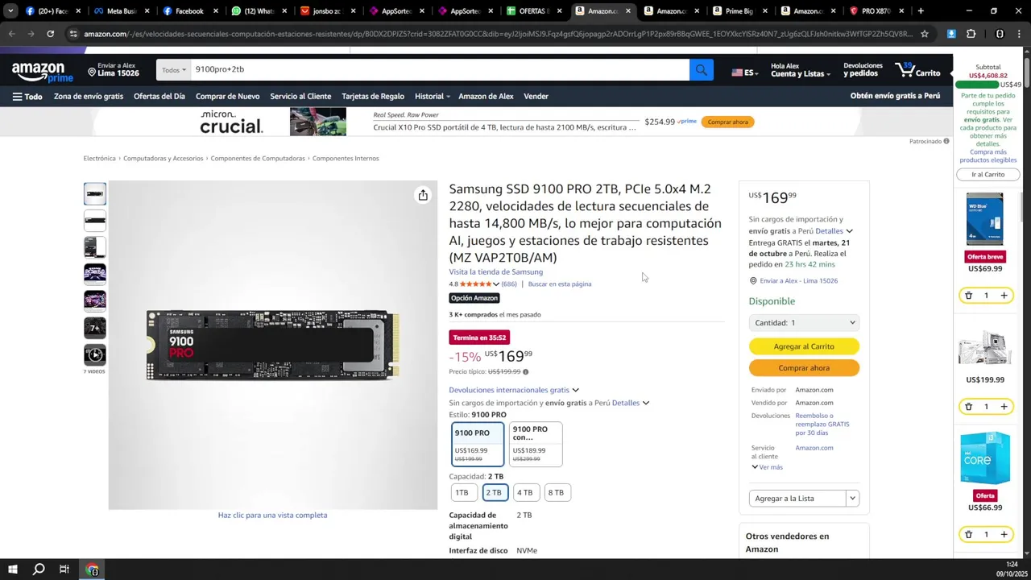This screenshot has height=580, width=1031.
Task: Expand Detalles in the buy box
Action: coord(834,231)
